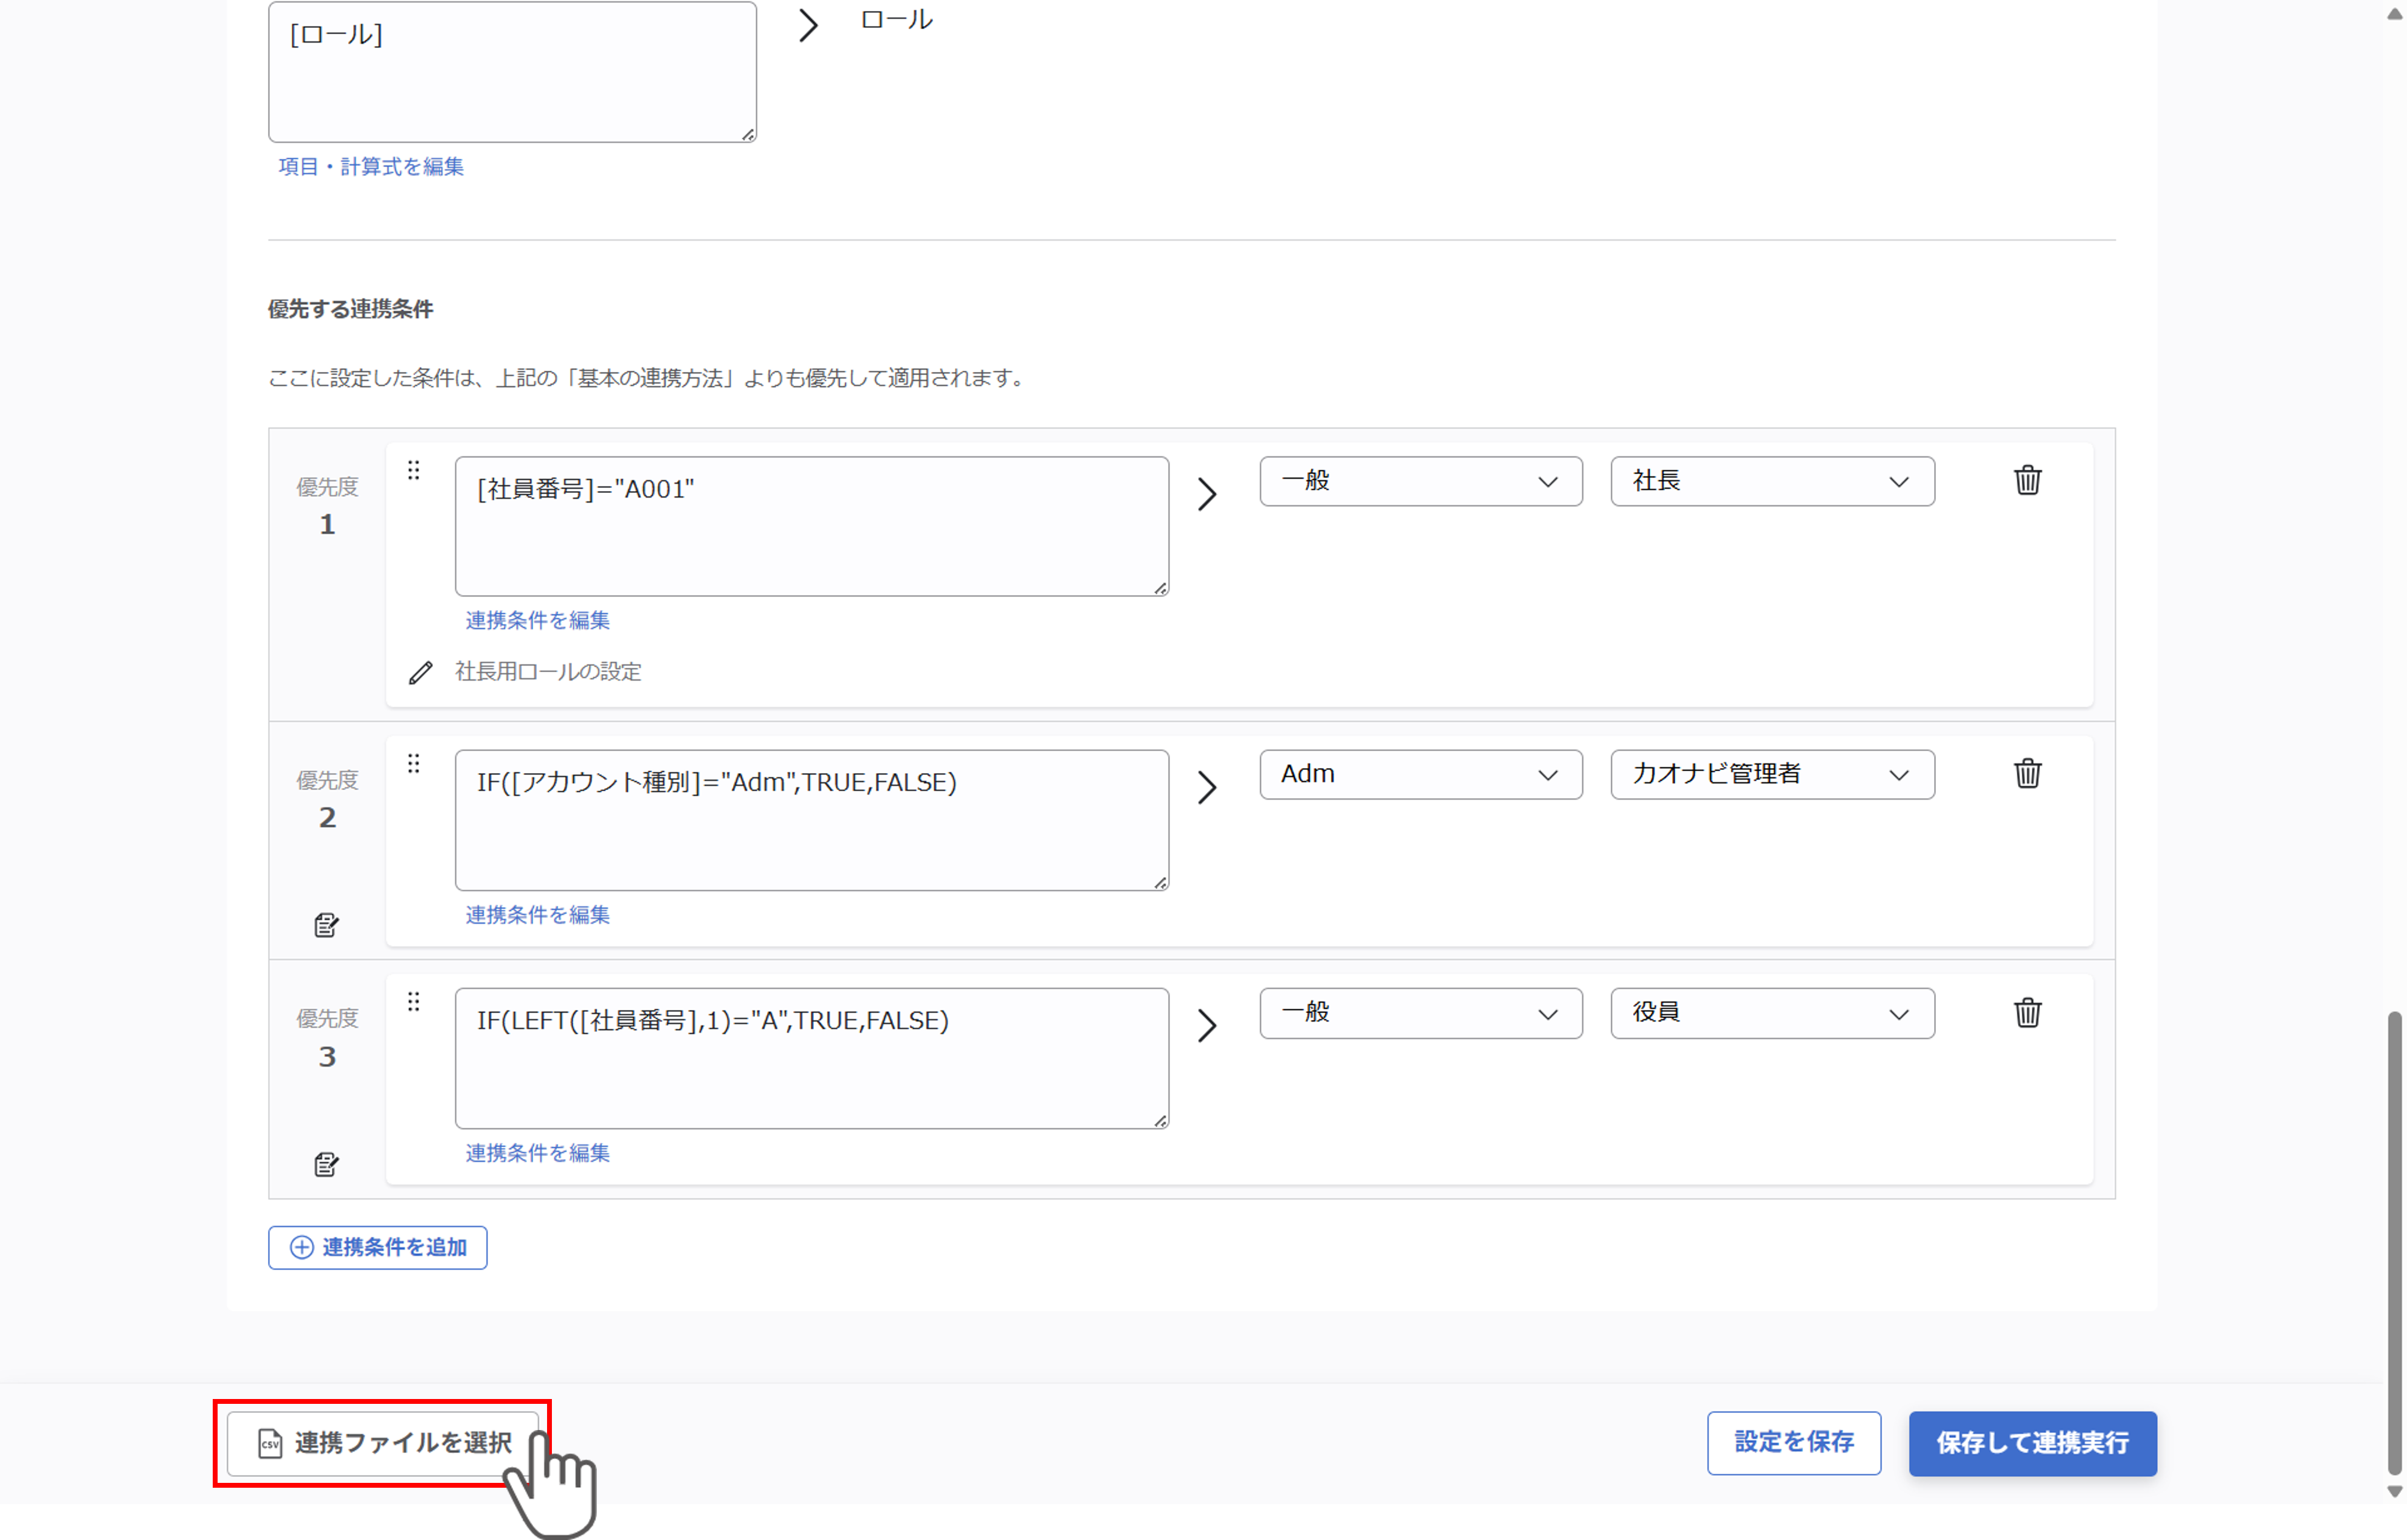
Task: Click the scrollbar up arrow
Action: point(2394,14)
